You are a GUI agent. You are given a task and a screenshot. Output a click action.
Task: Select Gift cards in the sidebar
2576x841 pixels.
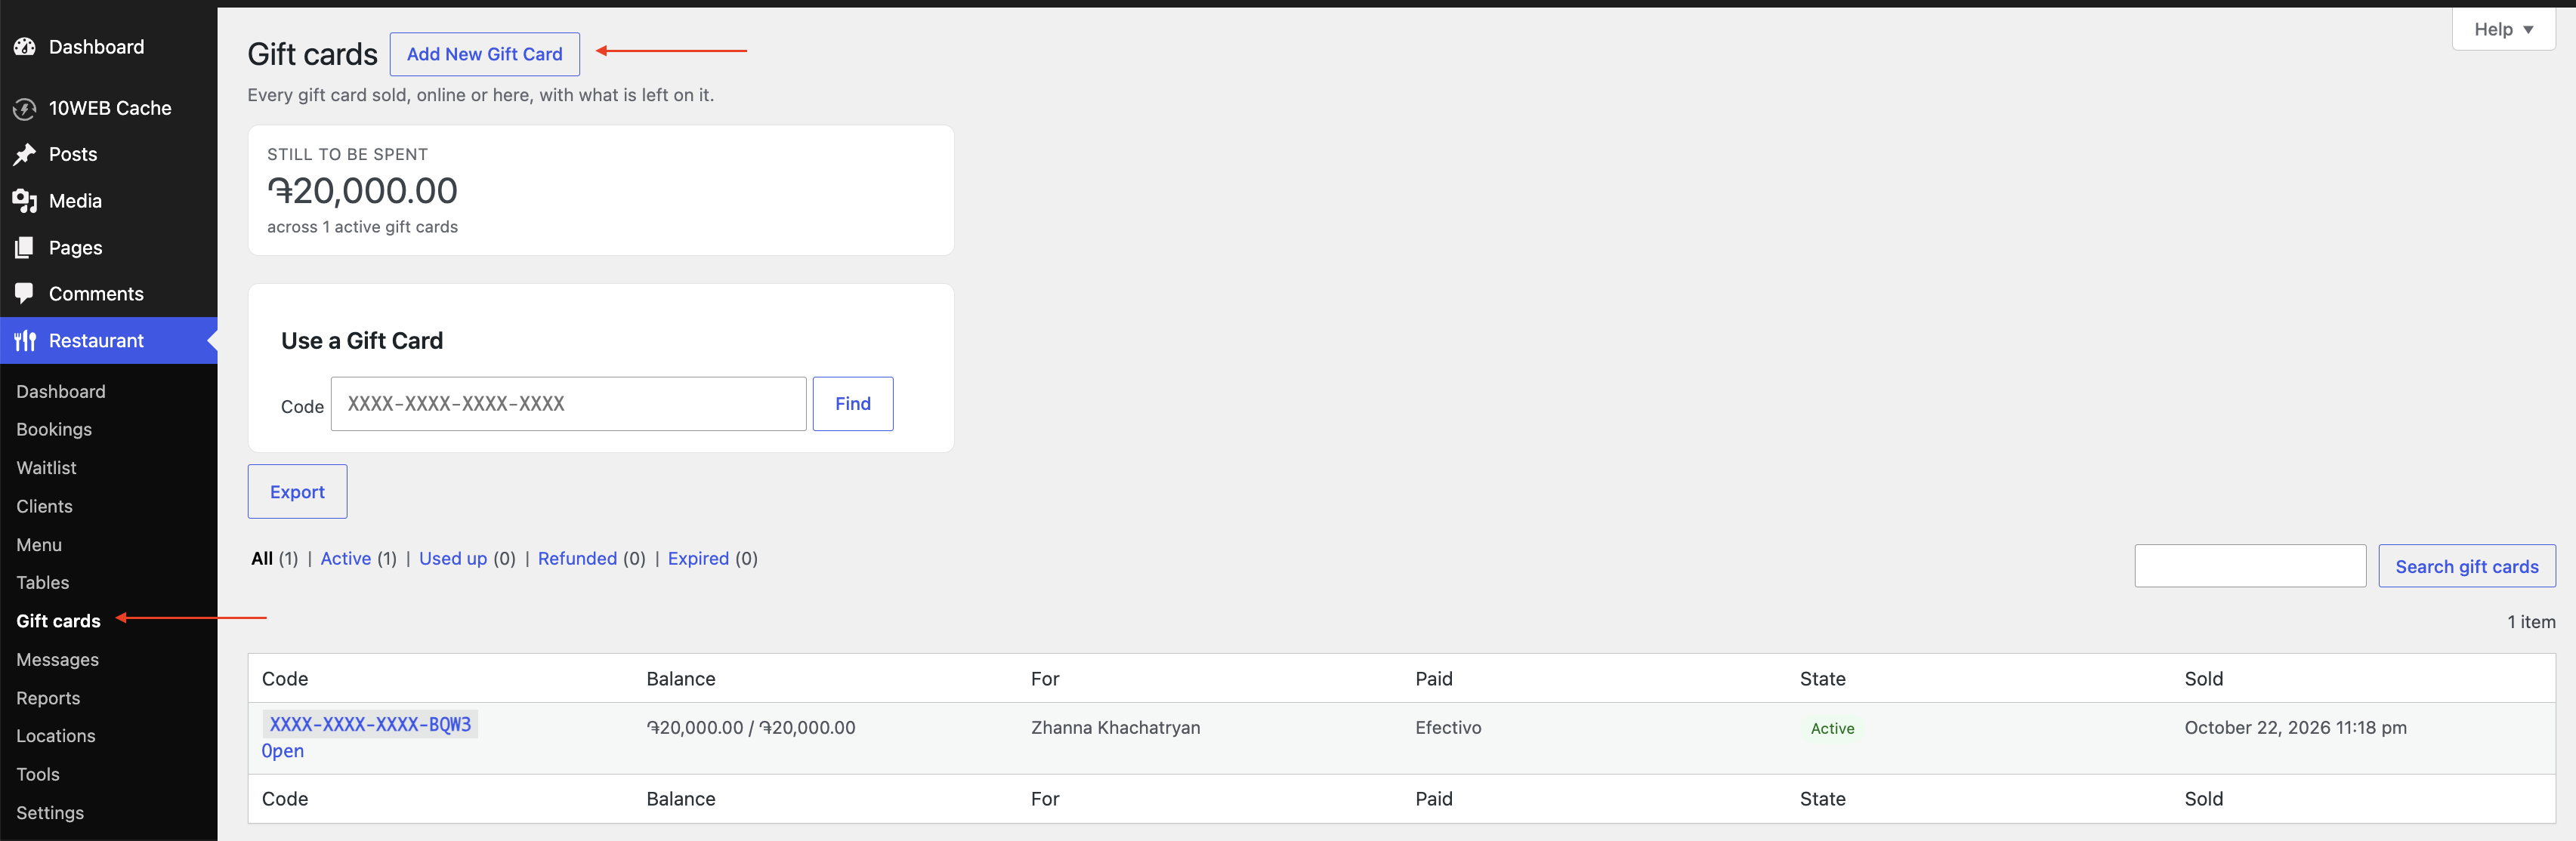point(58,621)
